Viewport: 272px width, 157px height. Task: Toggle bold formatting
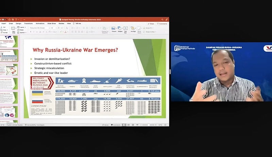tap(31, 32)
